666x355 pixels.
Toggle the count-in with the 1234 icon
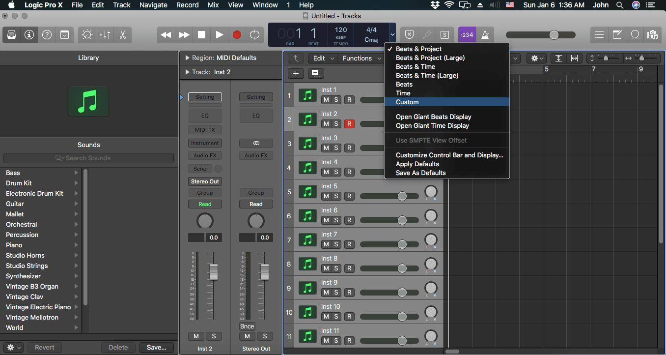coord(467,34)
